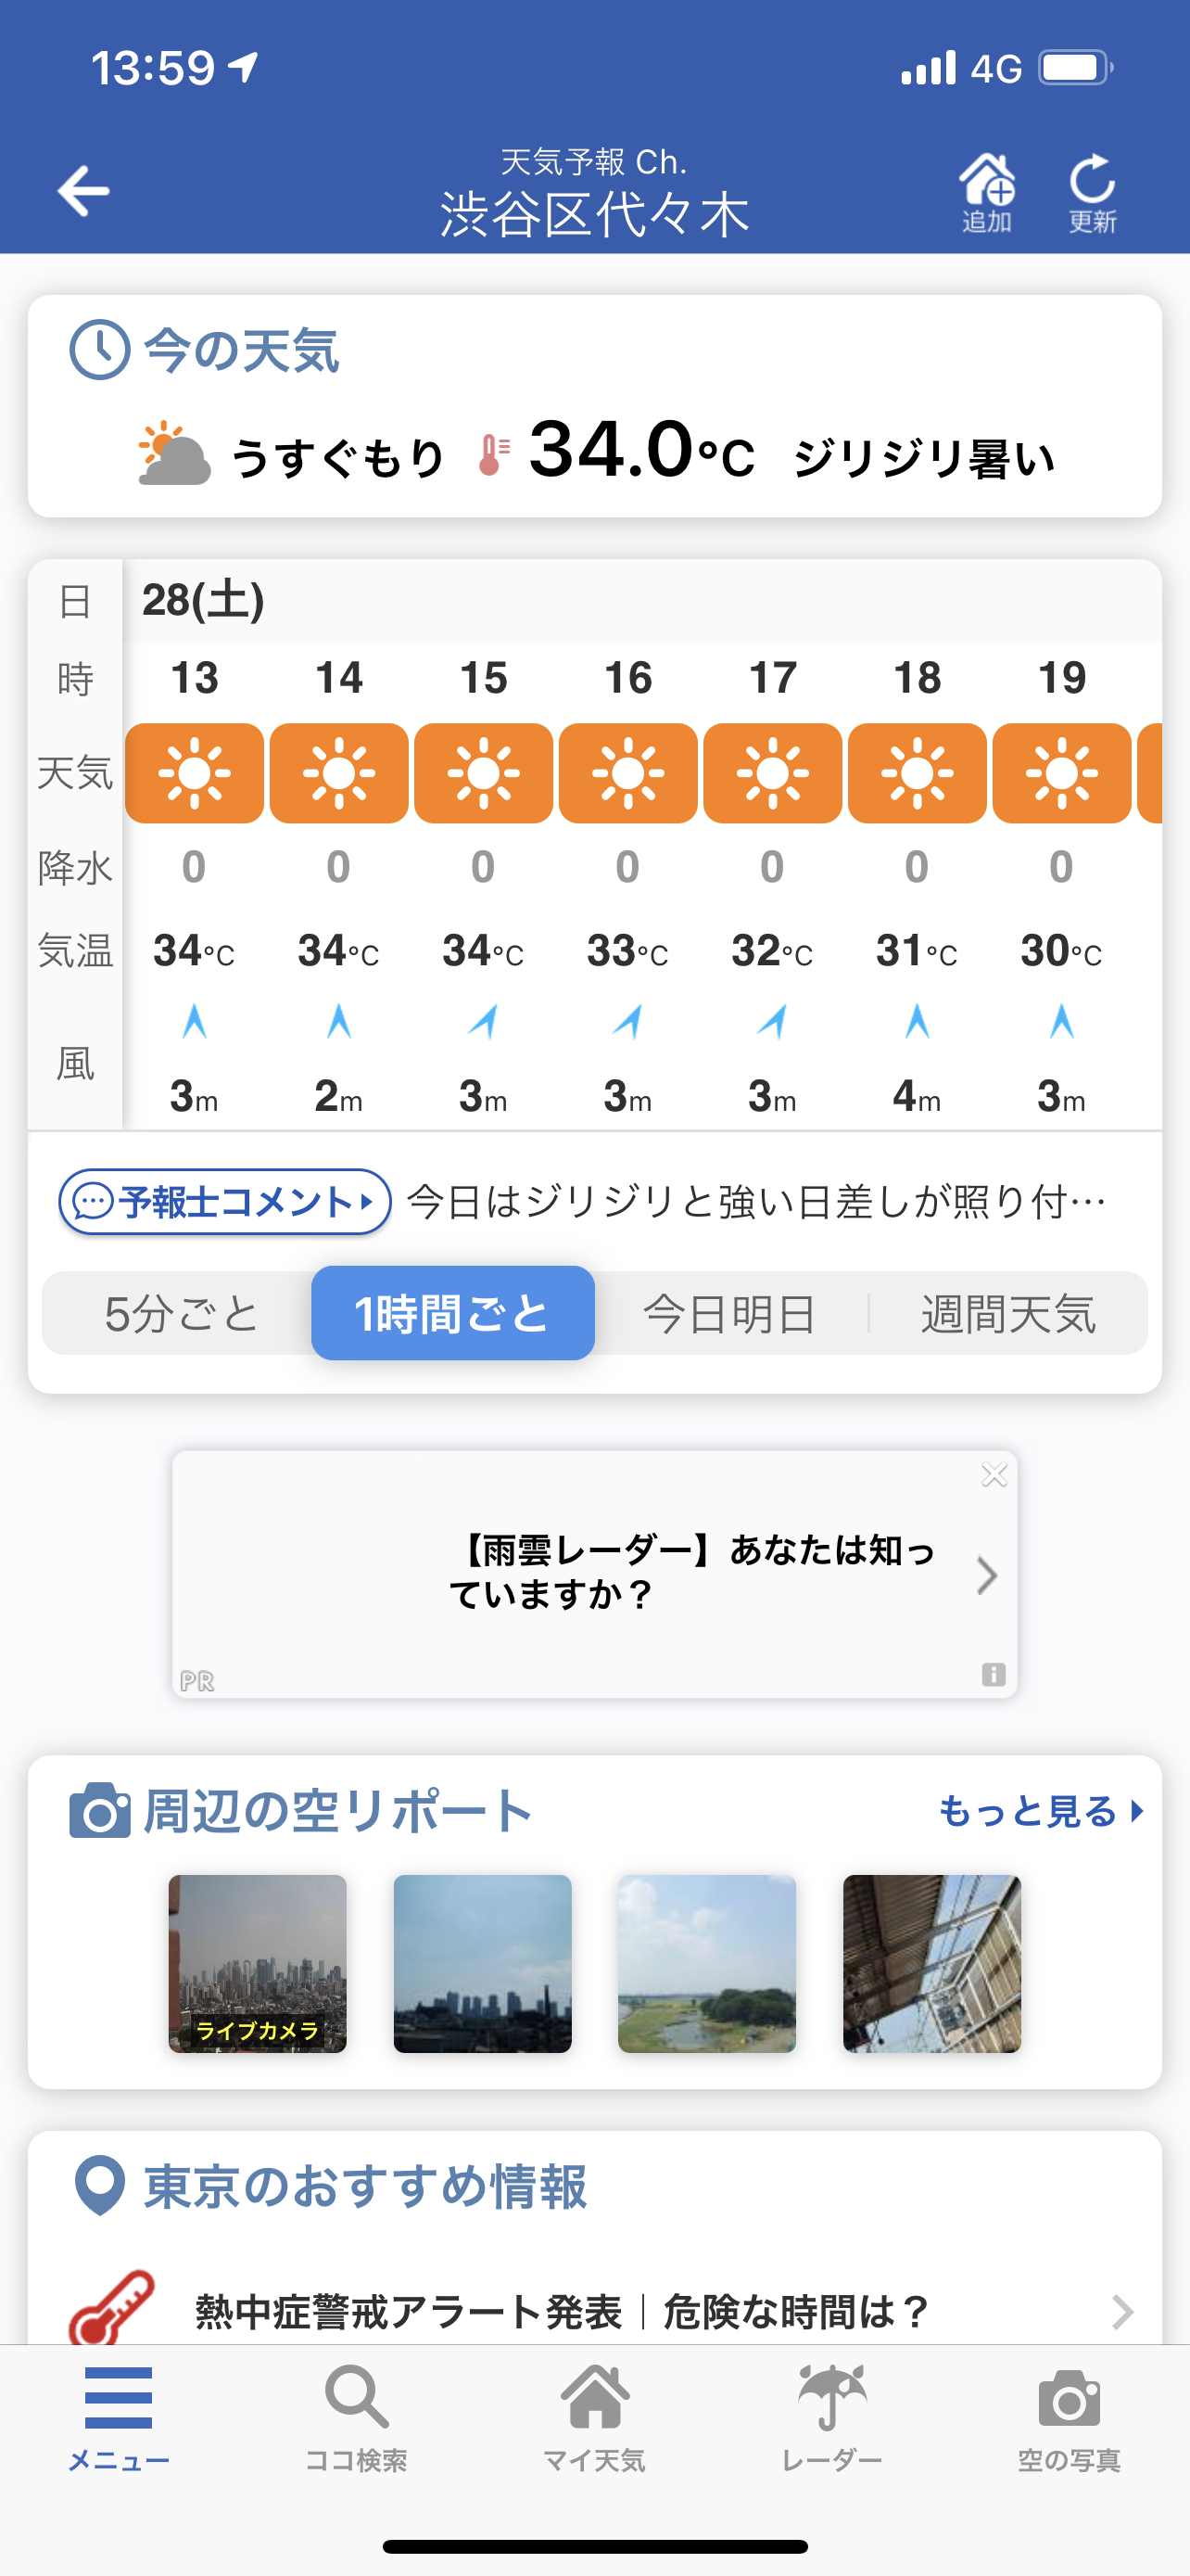
Task: Open the 雨雲レーダー ad chevron
Action: pos(986,1575)
